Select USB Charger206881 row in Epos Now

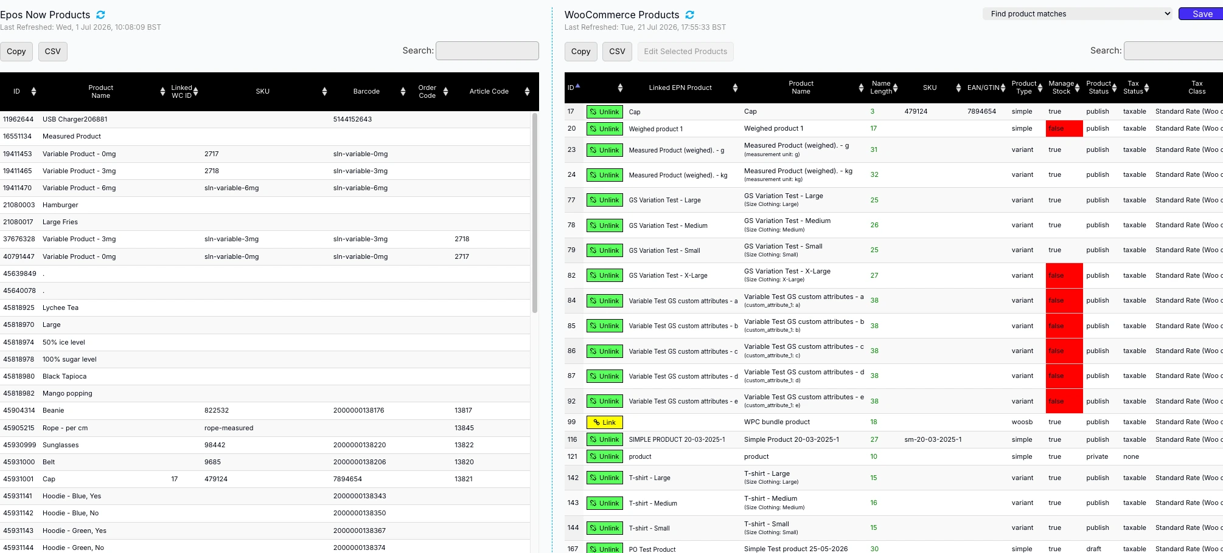pos(265,119)
